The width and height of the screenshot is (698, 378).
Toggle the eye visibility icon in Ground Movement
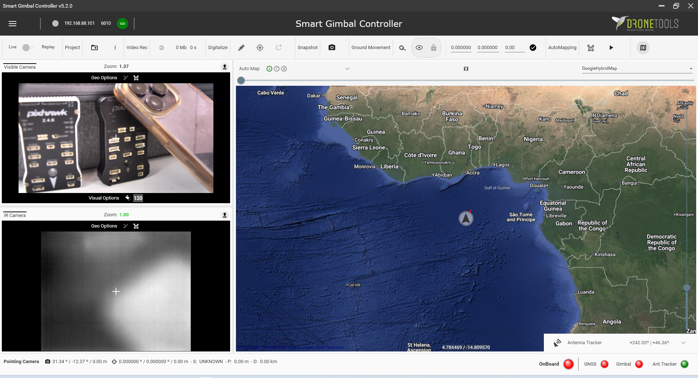pyautogui.click(x=419, y=47)
